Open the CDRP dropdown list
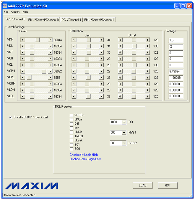 pyautogui.click(x=123, y=143)
